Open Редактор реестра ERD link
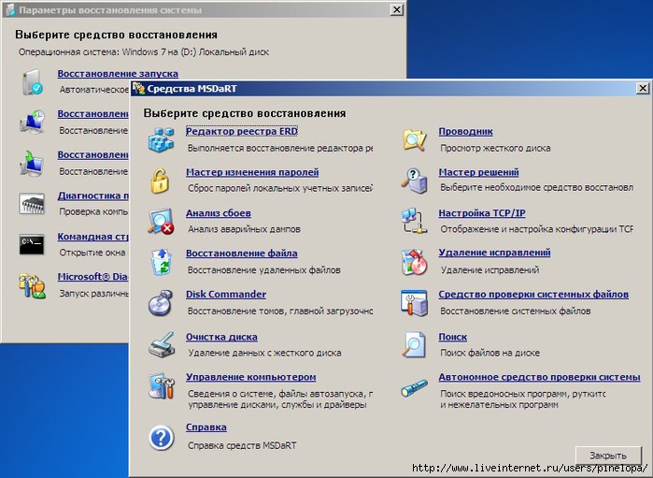 point(242,131)
